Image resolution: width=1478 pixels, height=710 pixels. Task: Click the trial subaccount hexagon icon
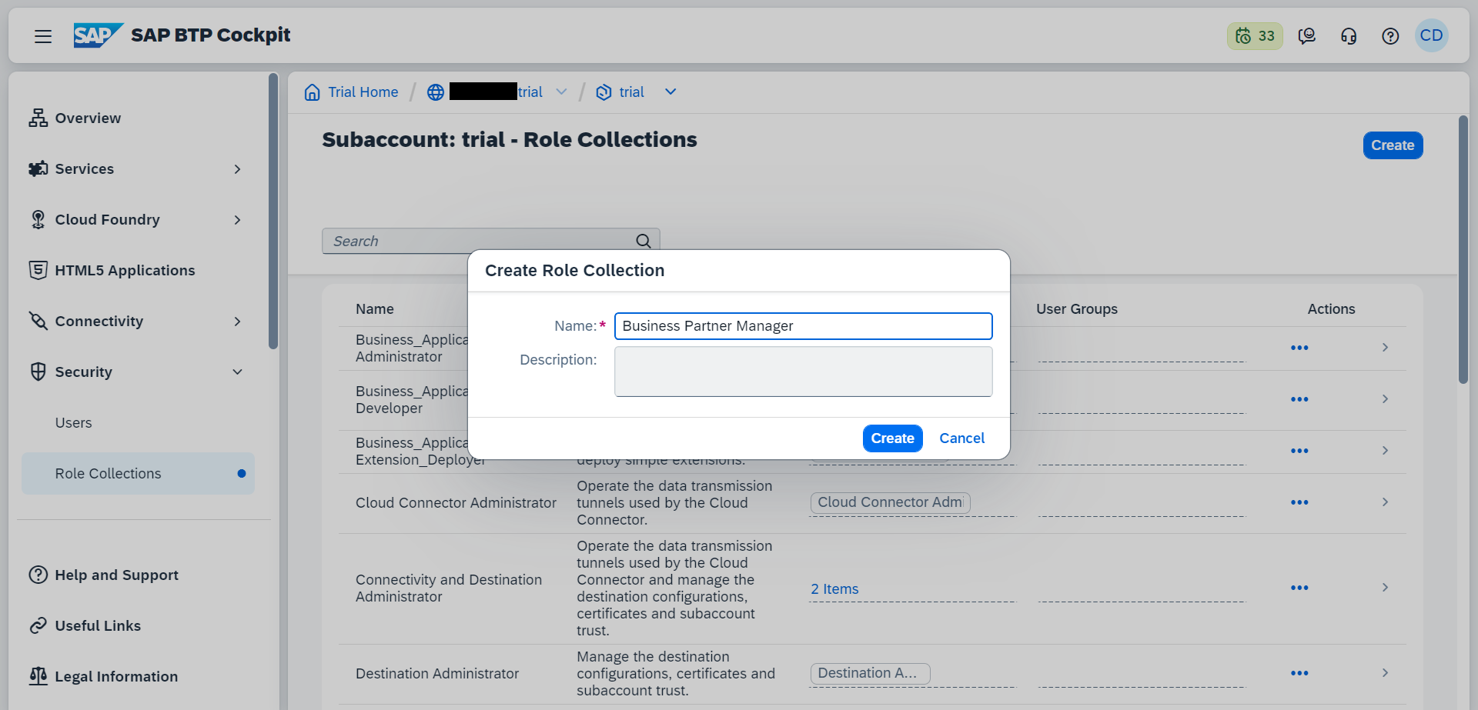pos(604,92)
